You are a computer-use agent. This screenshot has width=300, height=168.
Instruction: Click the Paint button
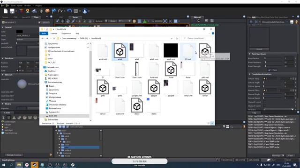click(x=273, y=70)
